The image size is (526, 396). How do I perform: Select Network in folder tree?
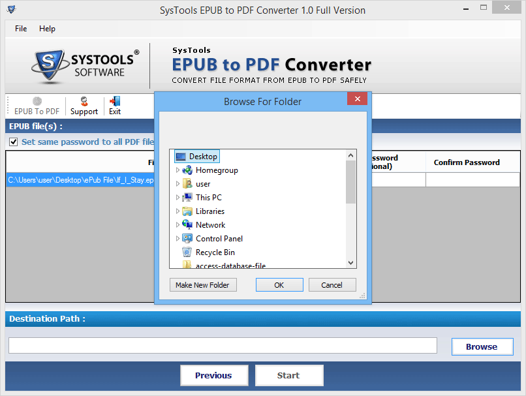click(x=210, y=225)
